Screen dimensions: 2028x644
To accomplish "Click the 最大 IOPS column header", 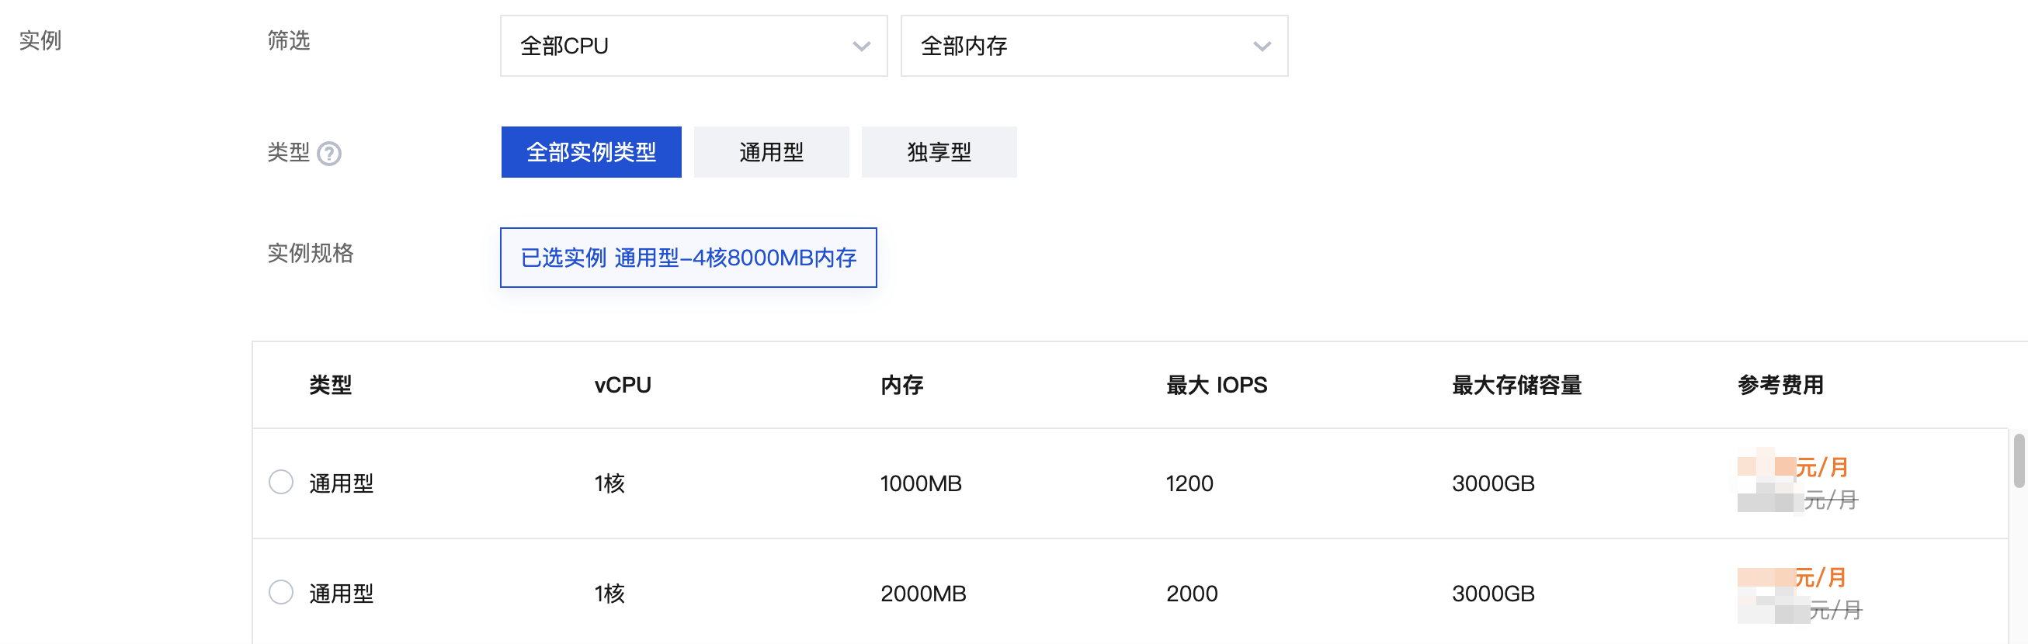I will 1217,386.
